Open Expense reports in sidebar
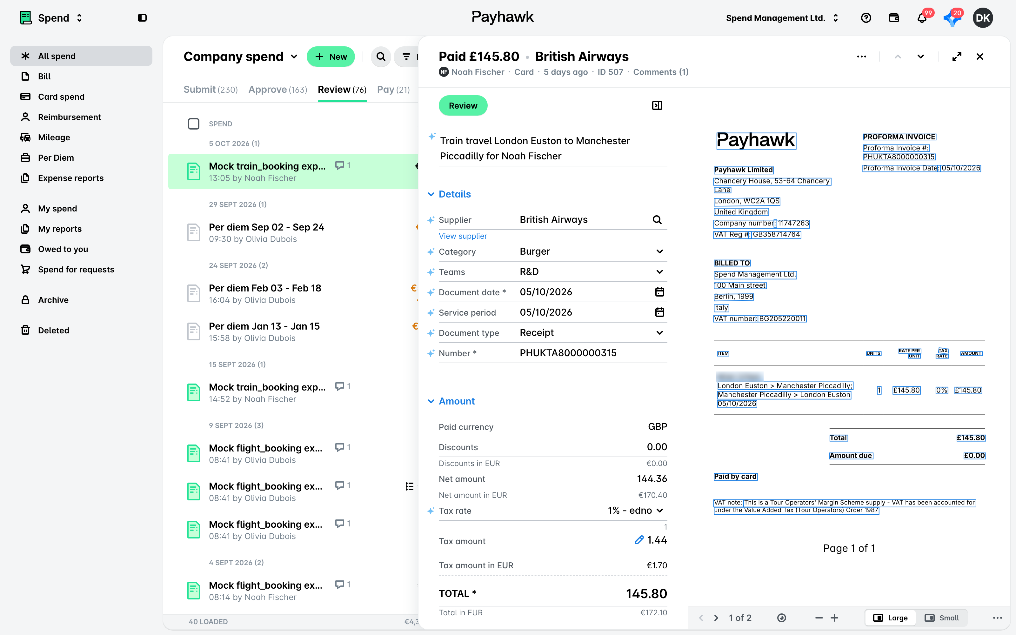This screenshot has width=1016, height=635. point(70,178)
